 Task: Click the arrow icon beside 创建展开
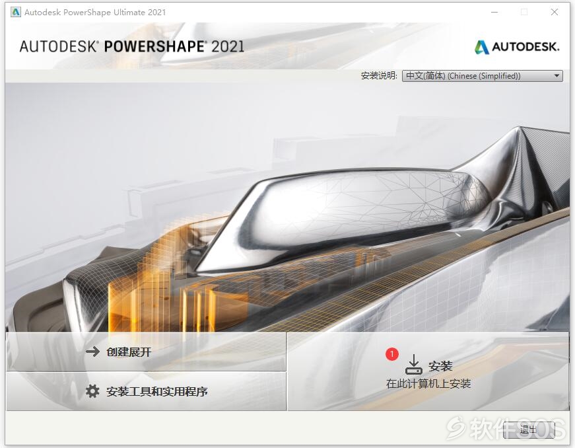93,352
